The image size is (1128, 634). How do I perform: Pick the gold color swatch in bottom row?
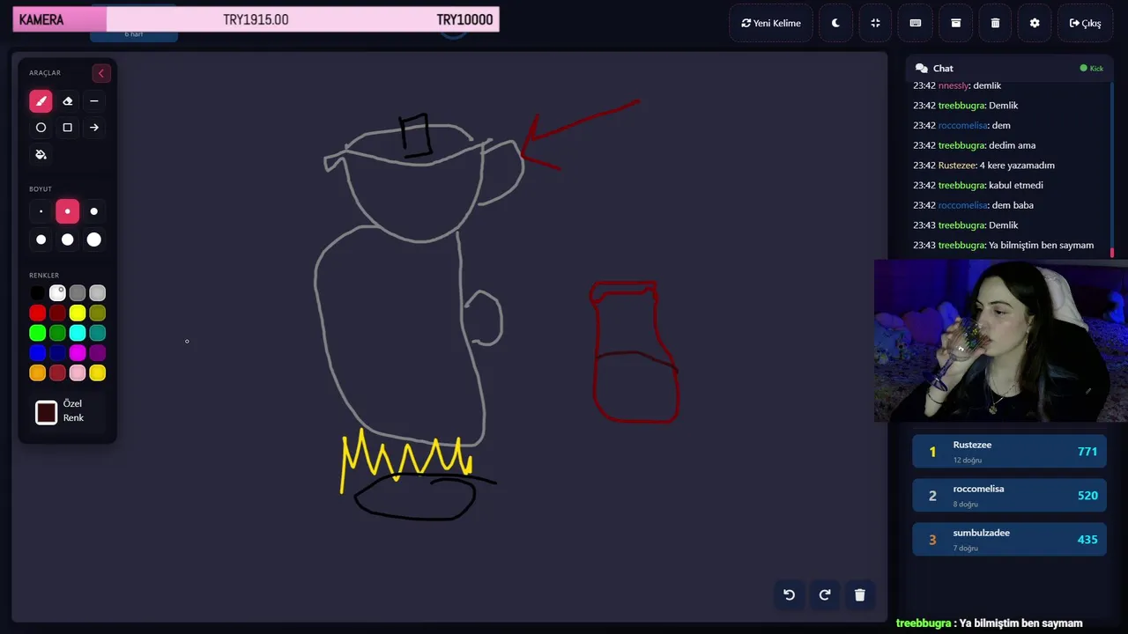[97, 373]
